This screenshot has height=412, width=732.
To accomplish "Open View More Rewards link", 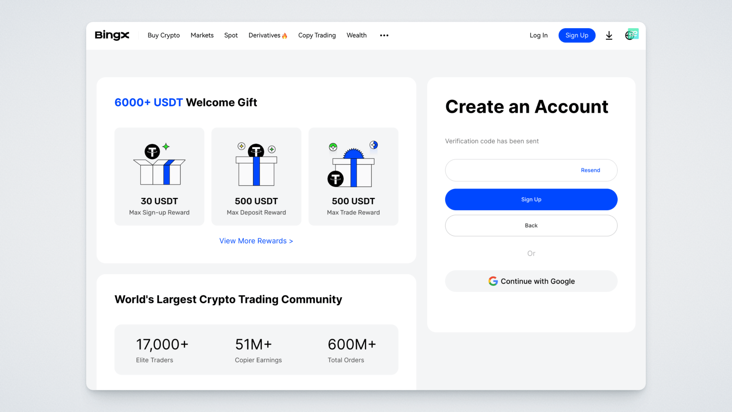I will (256, 241).
